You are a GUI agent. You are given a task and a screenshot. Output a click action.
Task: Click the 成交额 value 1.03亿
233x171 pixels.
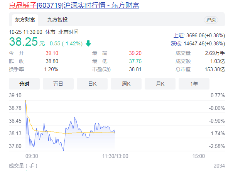[x=218, y=61]
